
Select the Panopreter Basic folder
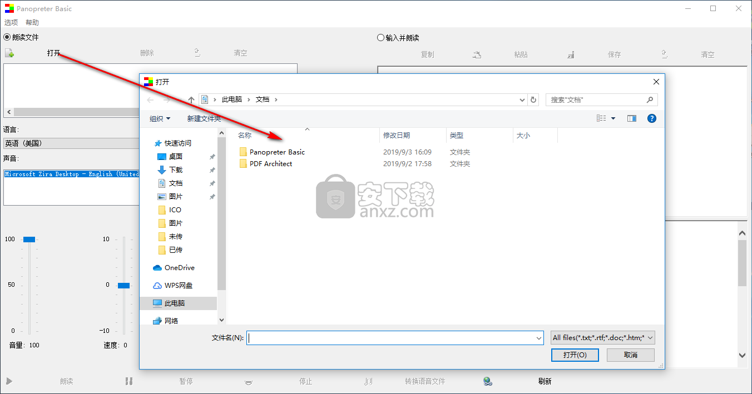click(x=277, y=152)
